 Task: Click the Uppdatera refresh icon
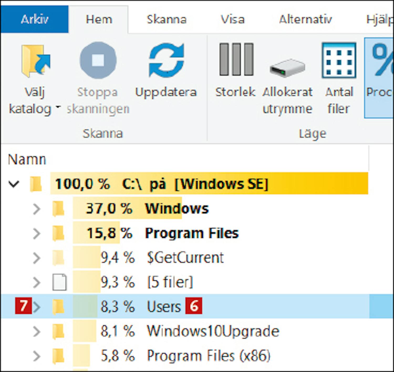tap(166, 61)
